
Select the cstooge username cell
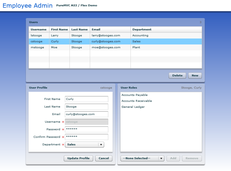tap(39, 41)
